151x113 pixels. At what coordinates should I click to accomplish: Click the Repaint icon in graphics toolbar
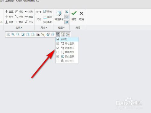tap(23, 34)
